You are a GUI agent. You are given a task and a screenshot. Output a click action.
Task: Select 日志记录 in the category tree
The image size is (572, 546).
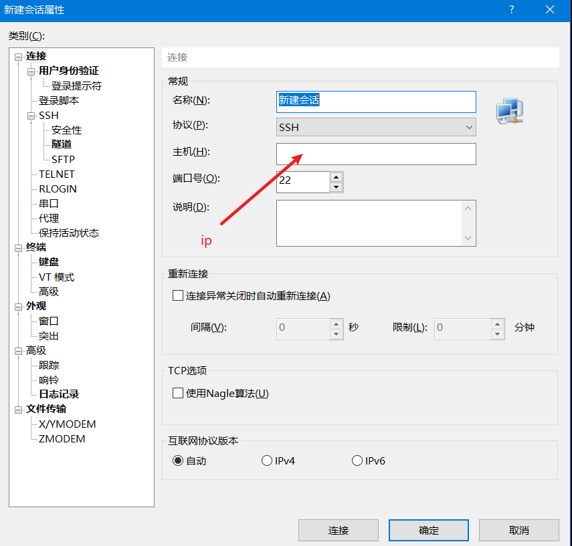(59, 394)
